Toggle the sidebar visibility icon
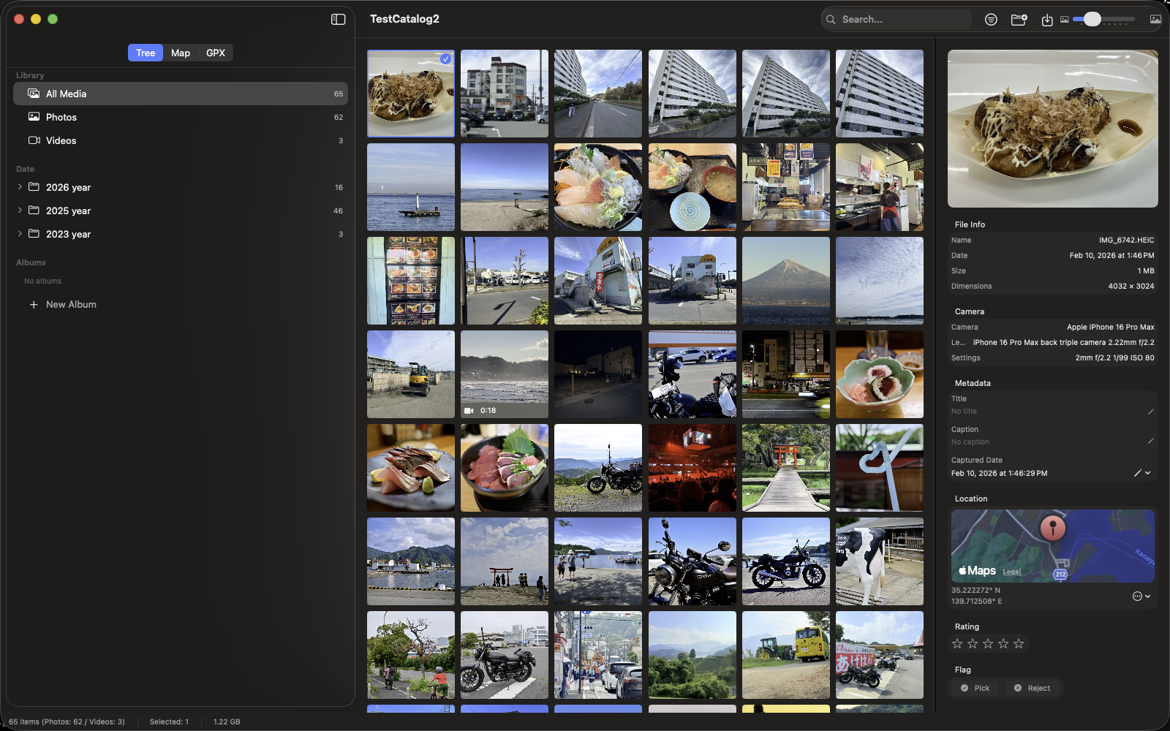Viewport: 1170px width, 731px height. point(337,19)
